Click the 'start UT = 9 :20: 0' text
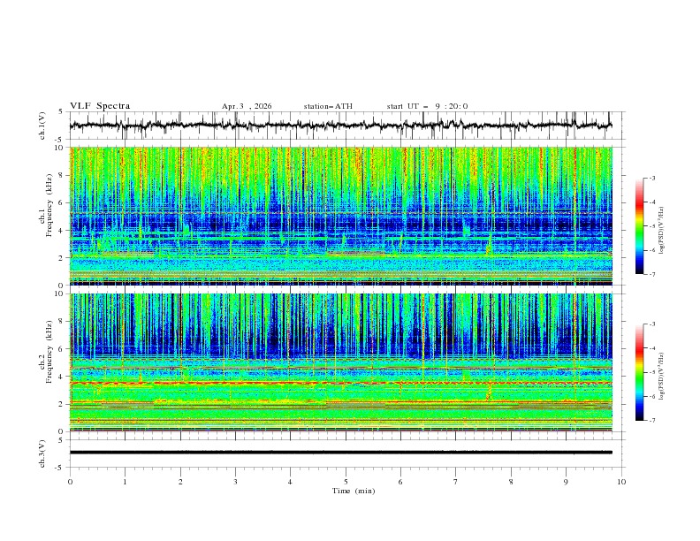Screen dimensions: 700x541 coord(427,106)
